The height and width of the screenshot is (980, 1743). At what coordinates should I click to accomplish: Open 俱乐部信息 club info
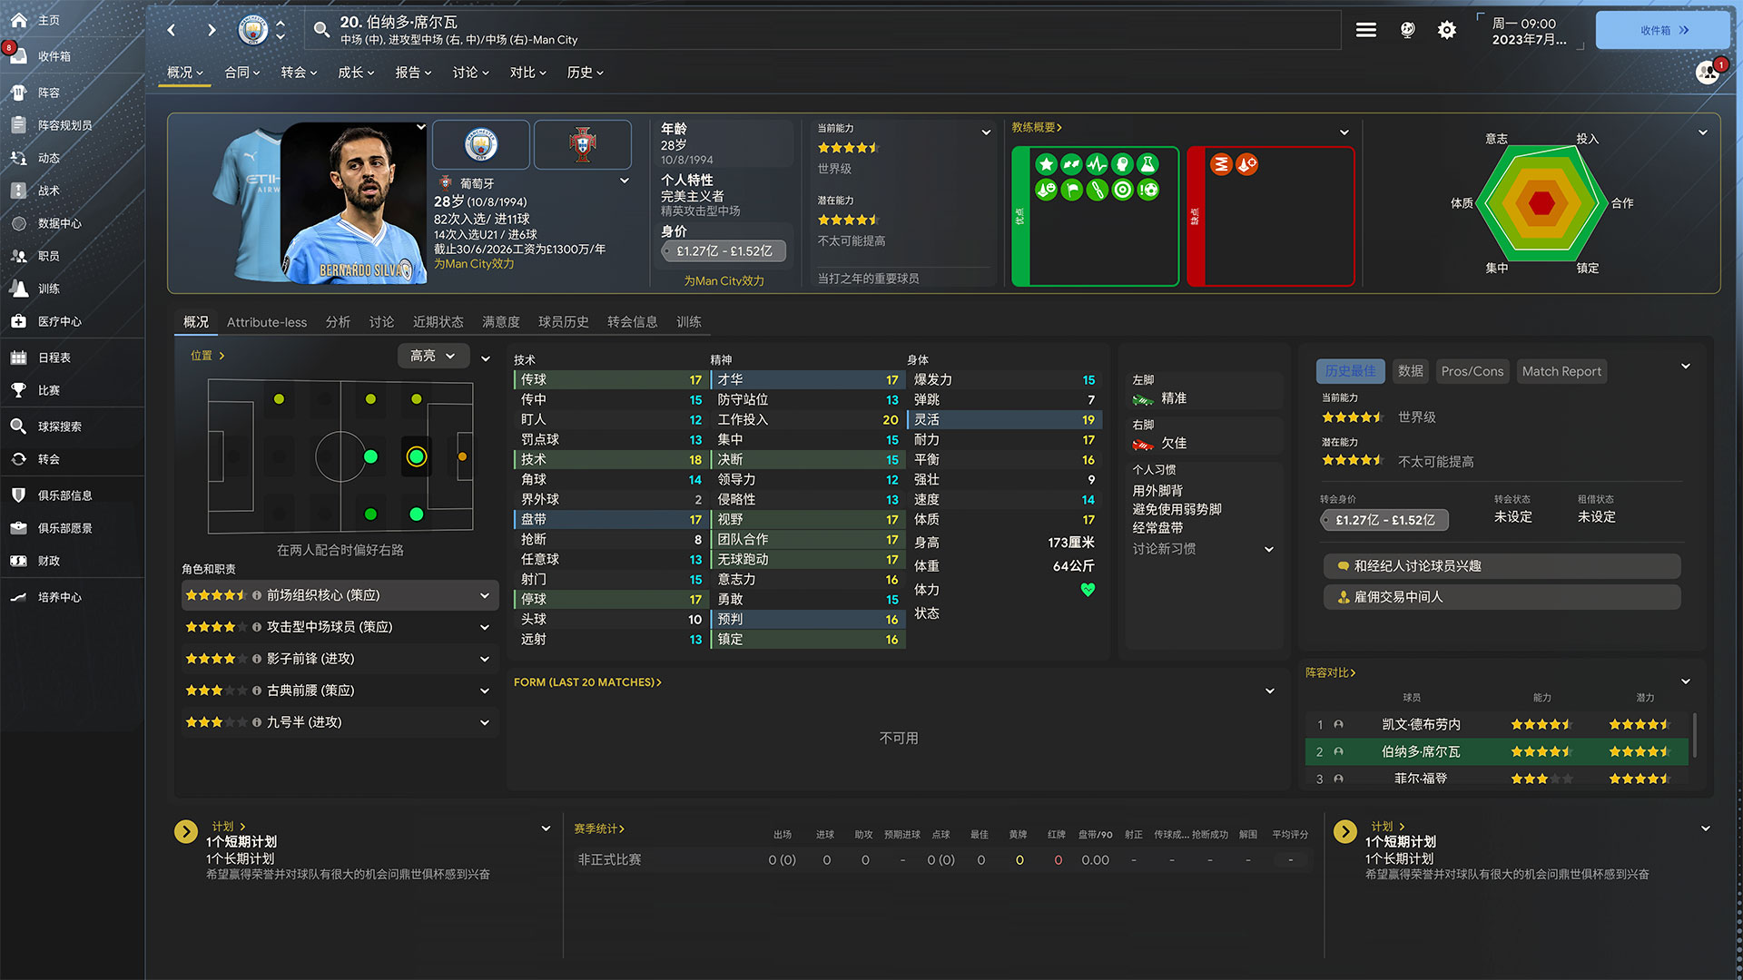coord(64,495)
